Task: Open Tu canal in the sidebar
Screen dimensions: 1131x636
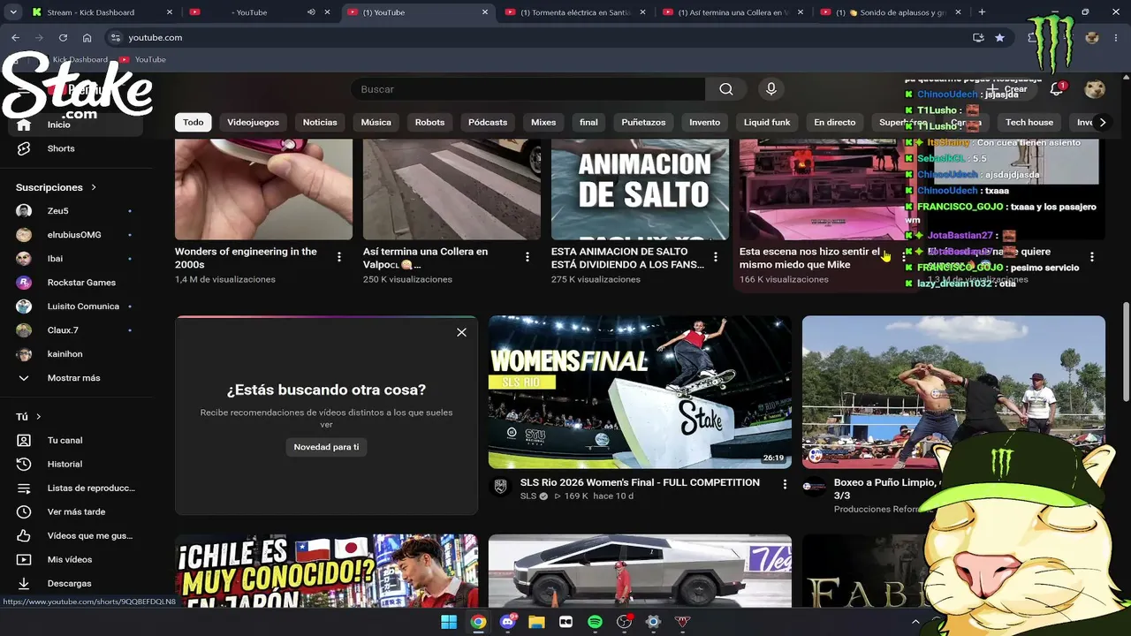Action: 65,440
